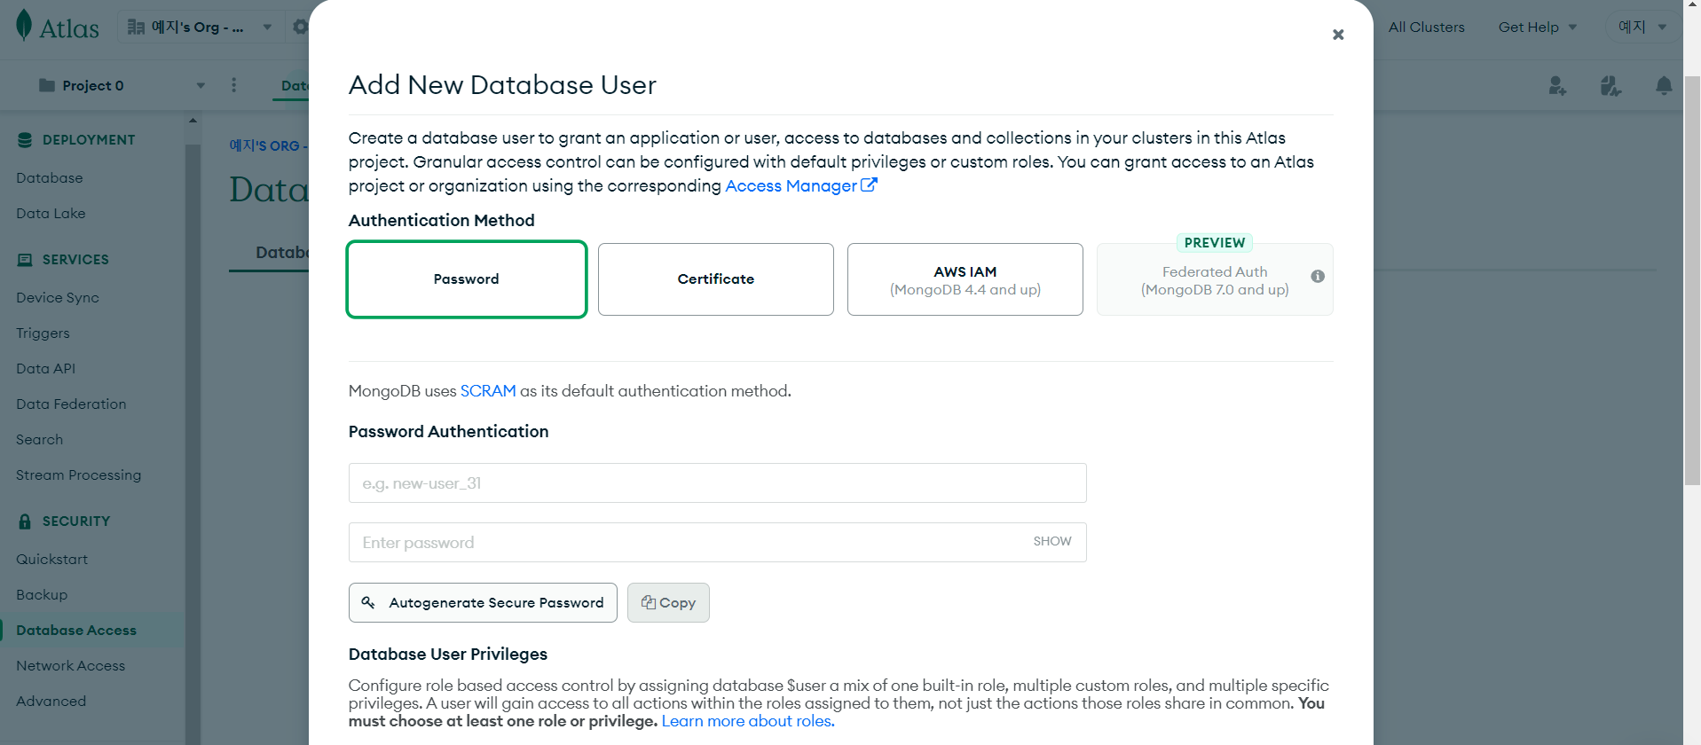Select the AWS IAM authentication method
This screenshot has width=1701, height=745.
[x=965, y=279]
